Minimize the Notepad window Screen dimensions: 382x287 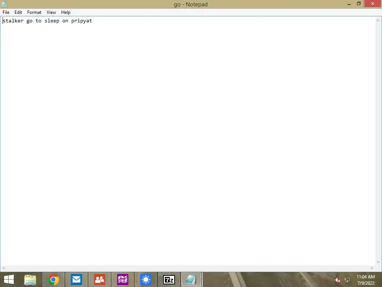point(349,4)
